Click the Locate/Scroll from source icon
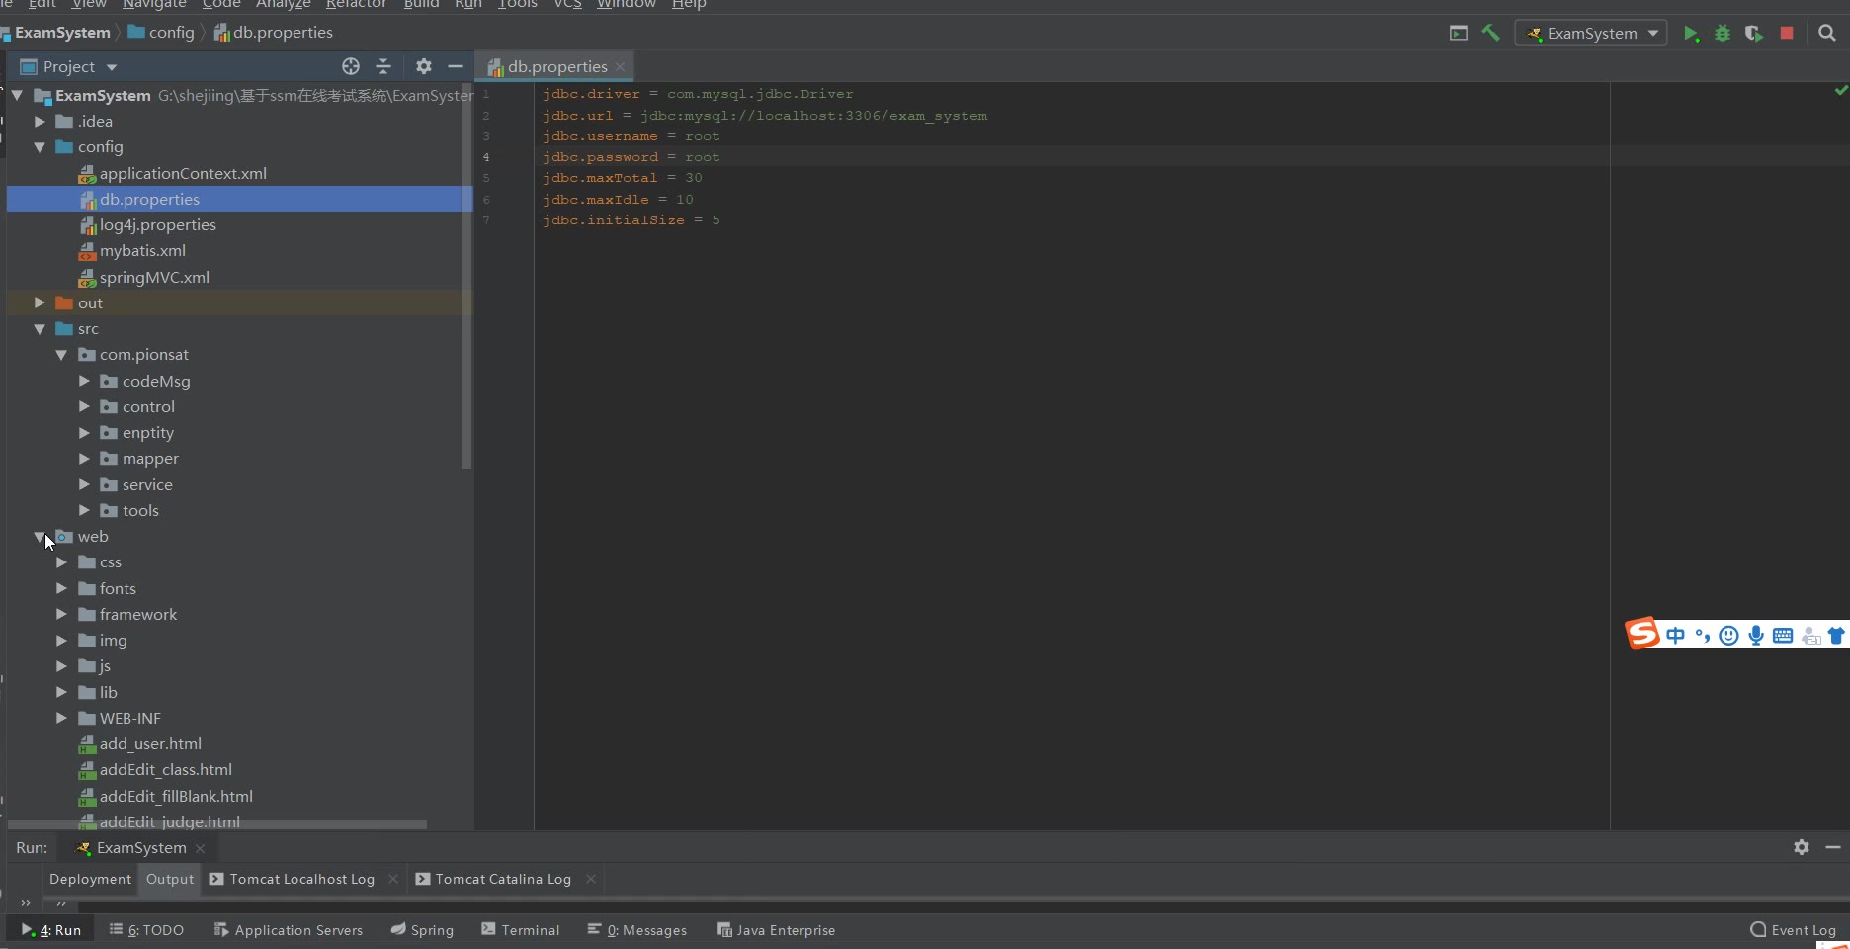Viewport: 1850px width, 949px height. point(351,66)
